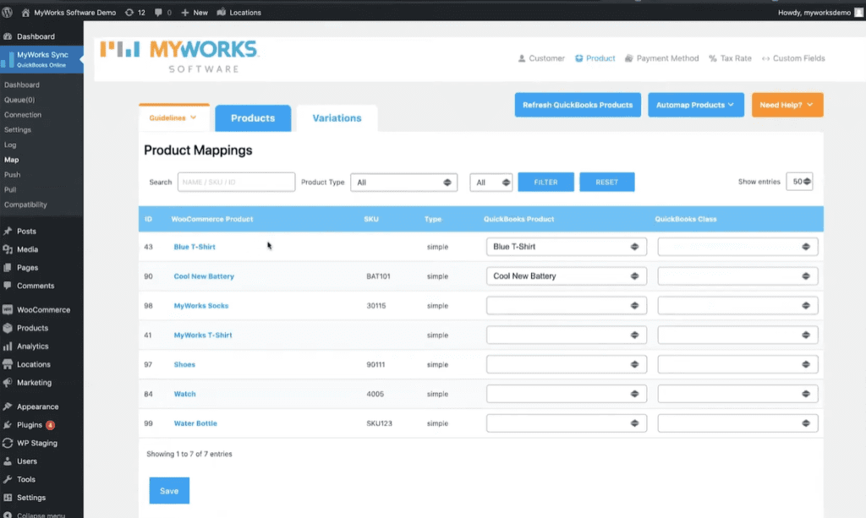Click the RESET button
This screenshot has height=518, width=866.
pyautogui.click(x=606, y=182)
